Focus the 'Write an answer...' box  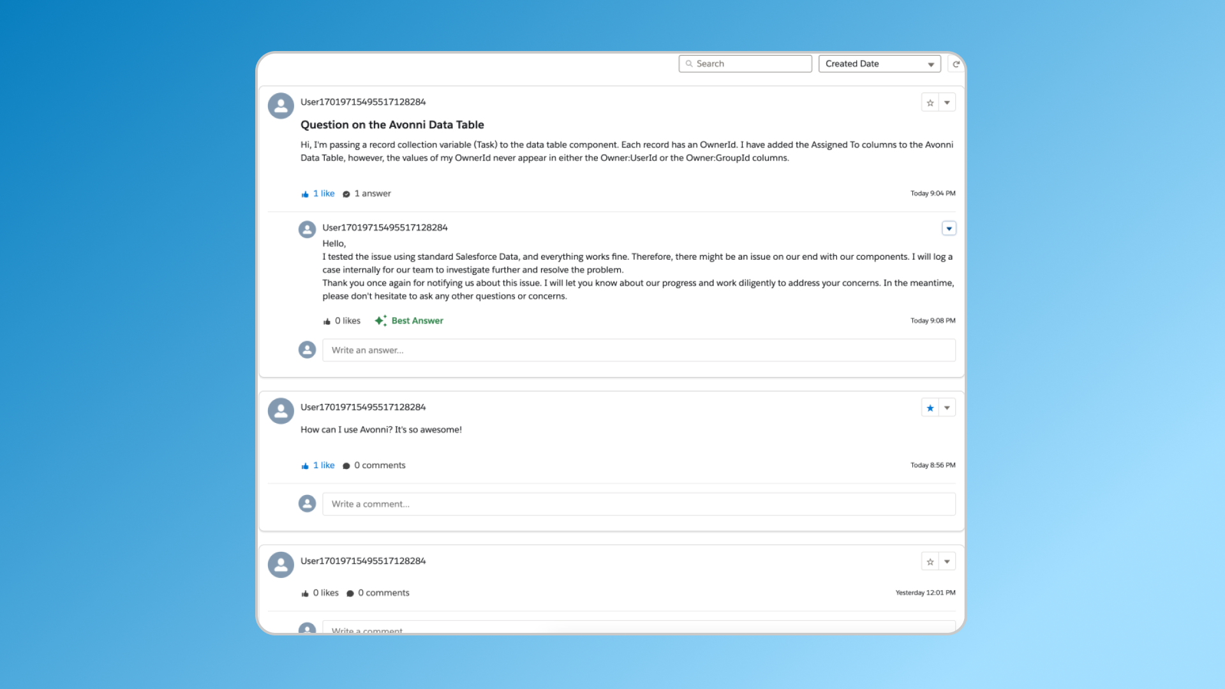[x=638, y=350]
